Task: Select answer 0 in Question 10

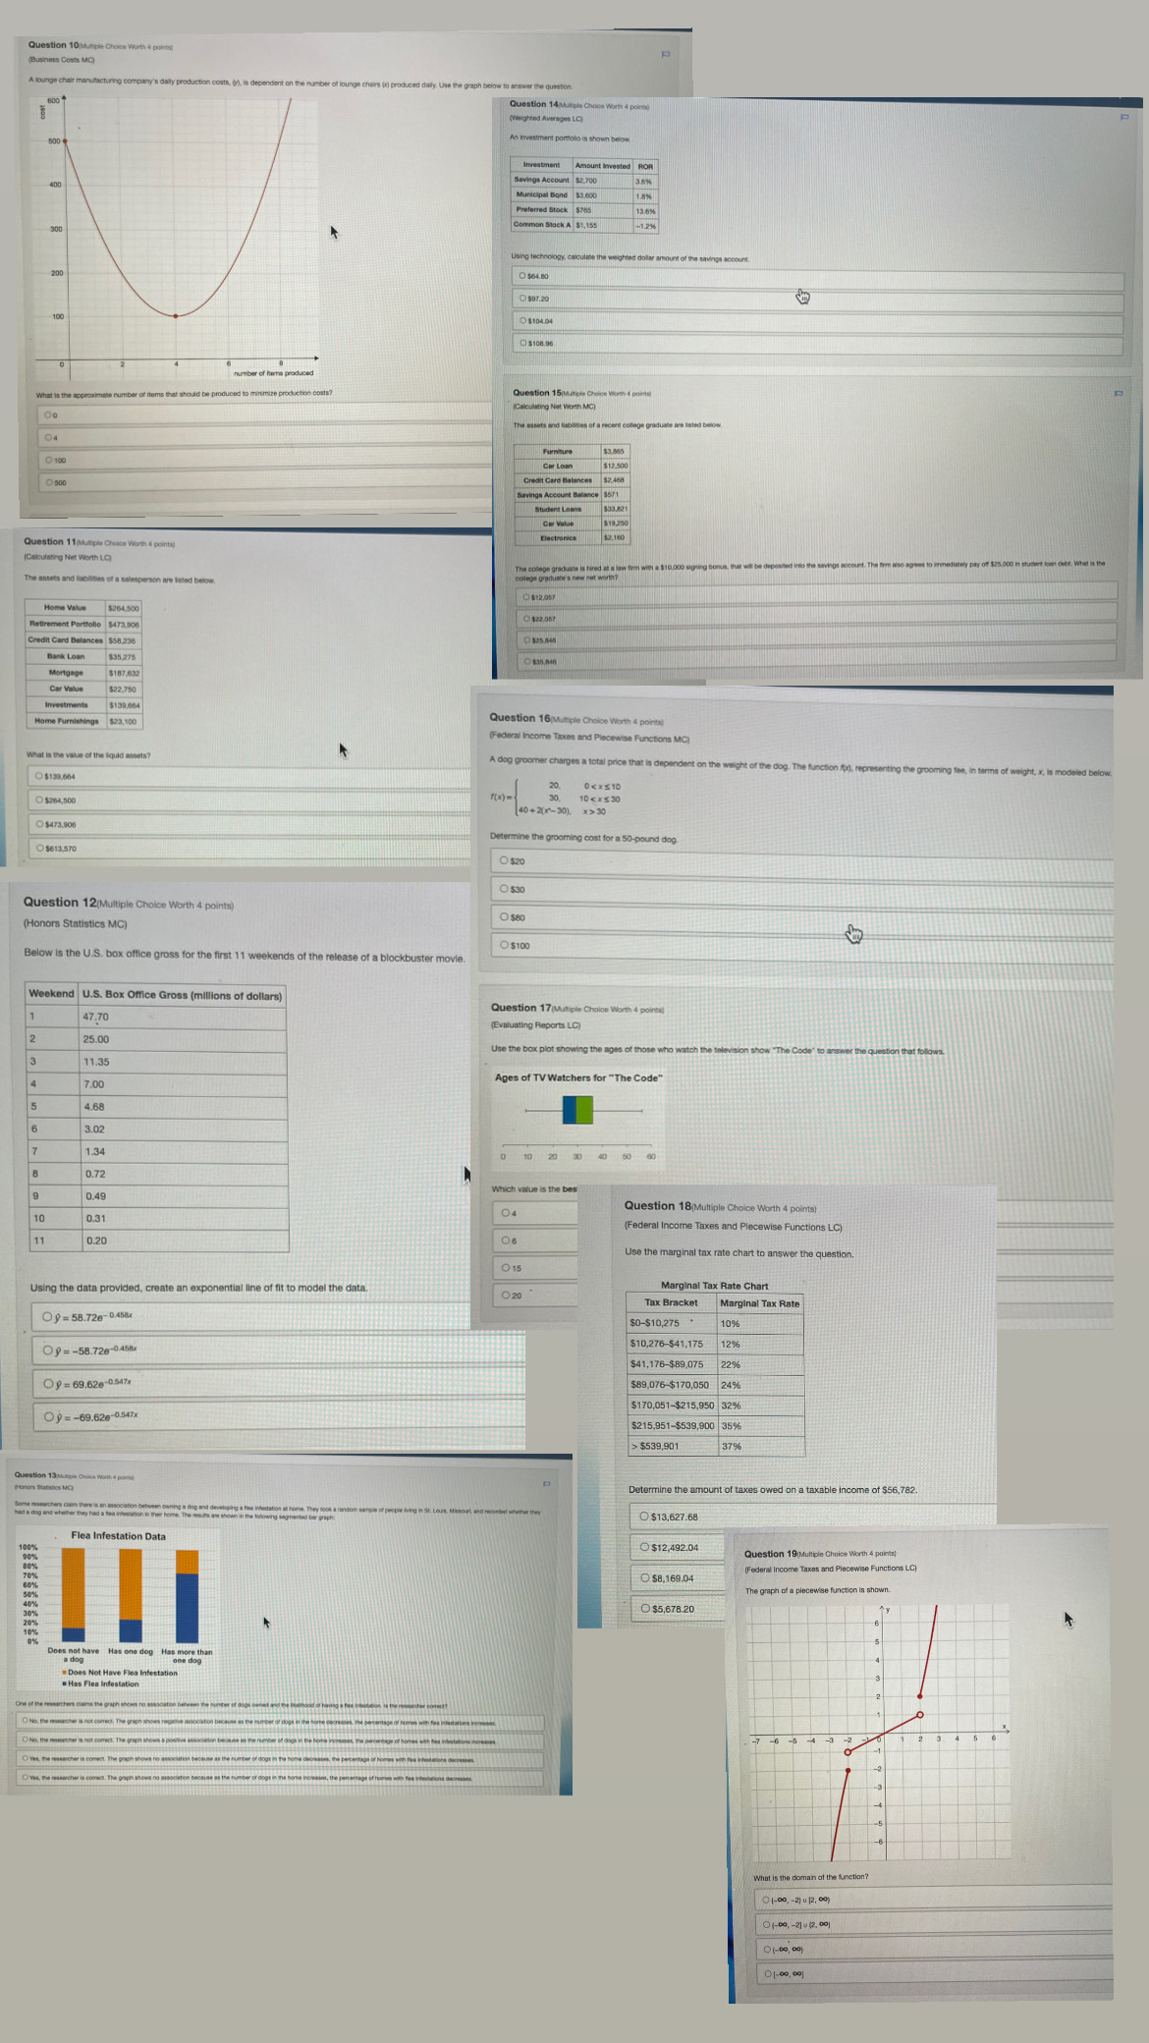Action: pos(48,414)
